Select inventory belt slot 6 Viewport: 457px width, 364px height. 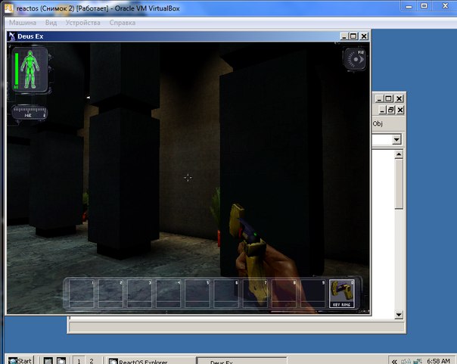pyautogui.click(x=226, y=293)
